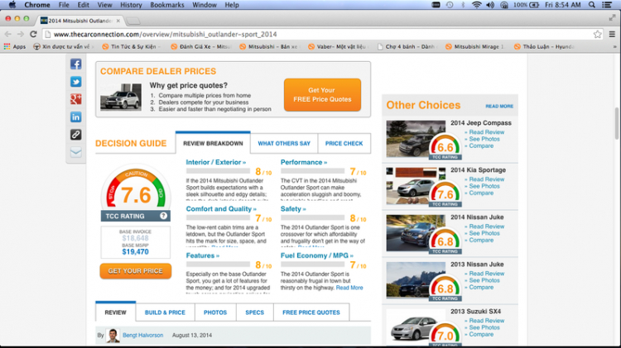Open Apple menu

tap(12, 5)
